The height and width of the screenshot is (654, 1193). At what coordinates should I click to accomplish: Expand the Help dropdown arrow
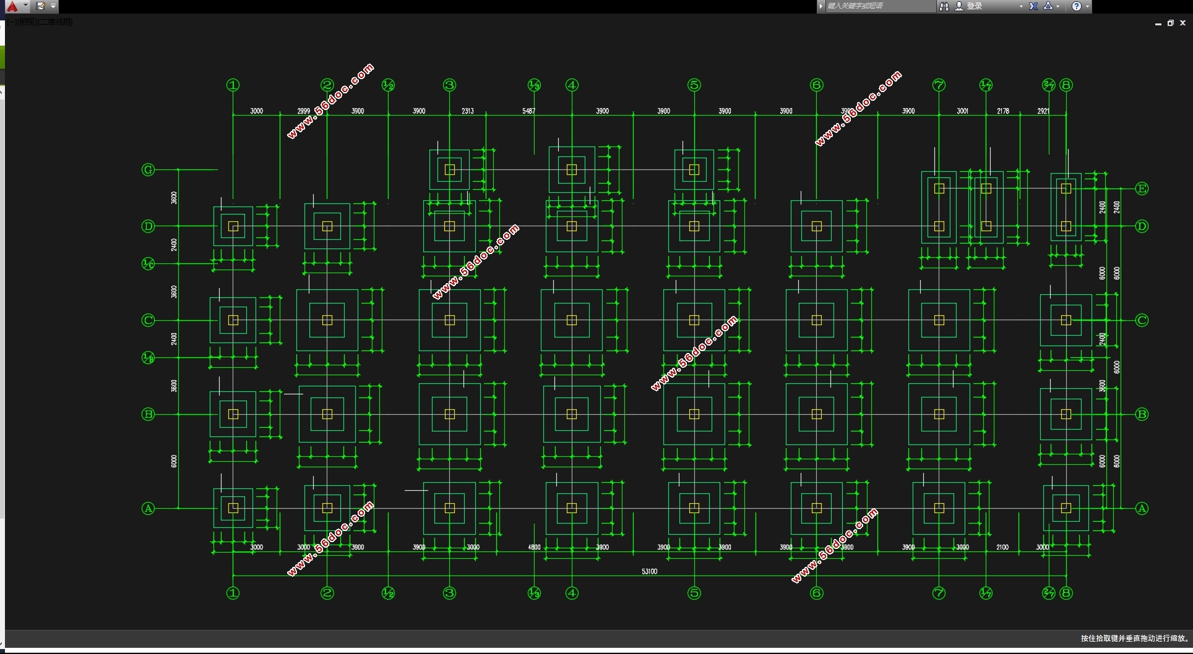(x=1087, y=6)
